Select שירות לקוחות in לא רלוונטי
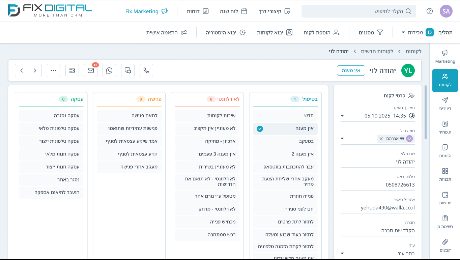 click(207, 116)
